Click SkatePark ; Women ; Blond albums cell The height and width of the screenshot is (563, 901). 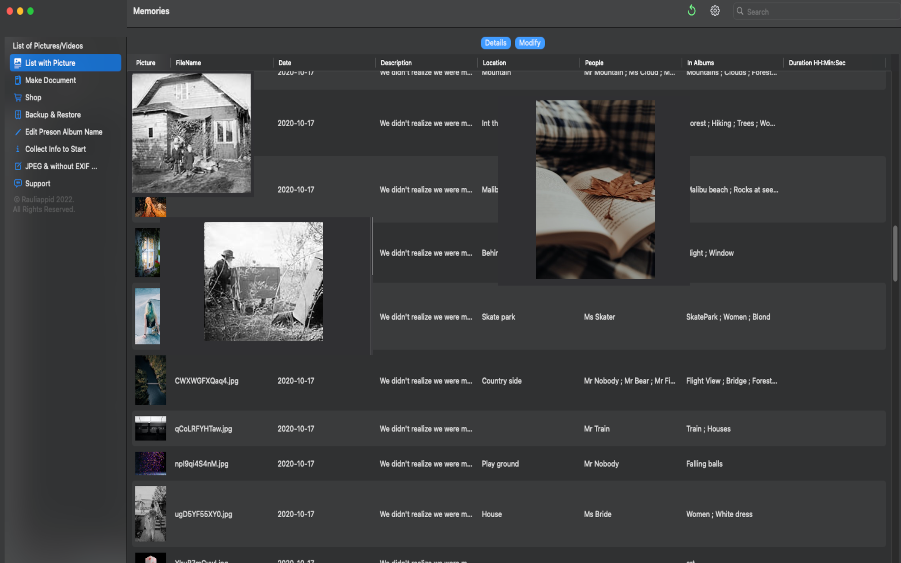click(728, 317)
